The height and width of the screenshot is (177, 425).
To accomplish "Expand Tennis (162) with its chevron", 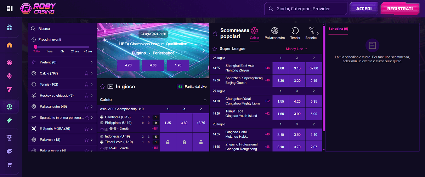I will pos(92,84).
